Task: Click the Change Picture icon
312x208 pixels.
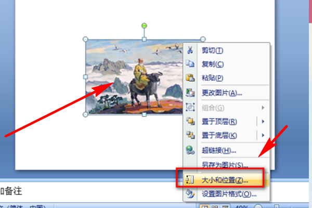Action: (190, 93)
